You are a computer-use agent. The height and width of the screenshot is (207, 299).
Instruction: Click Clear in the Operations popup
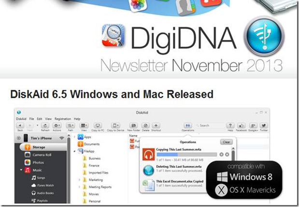(227, 142)
